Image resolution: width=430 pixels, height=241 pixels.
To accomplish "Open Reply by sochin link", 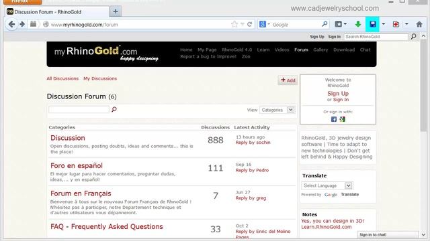I will pyautogui.click(x=253, y=143).
